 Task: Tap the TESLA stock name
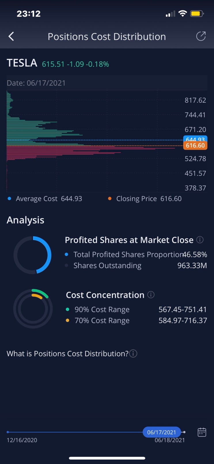point(22,63)
